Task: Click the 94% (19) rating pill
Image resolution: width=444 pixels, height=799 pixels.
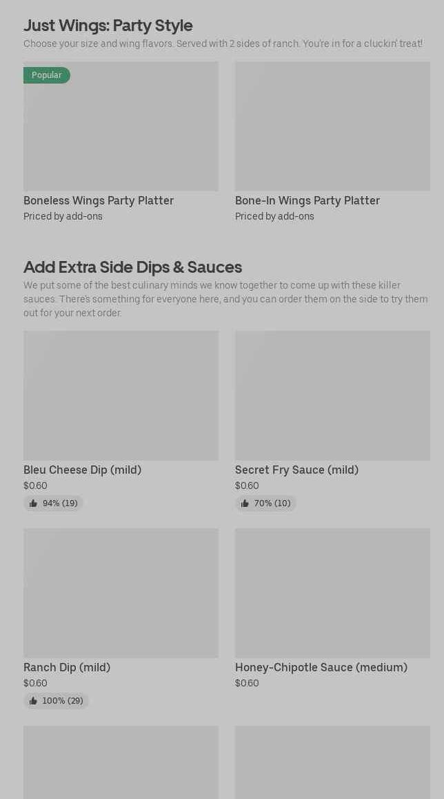Action: (x=53, y=503)
